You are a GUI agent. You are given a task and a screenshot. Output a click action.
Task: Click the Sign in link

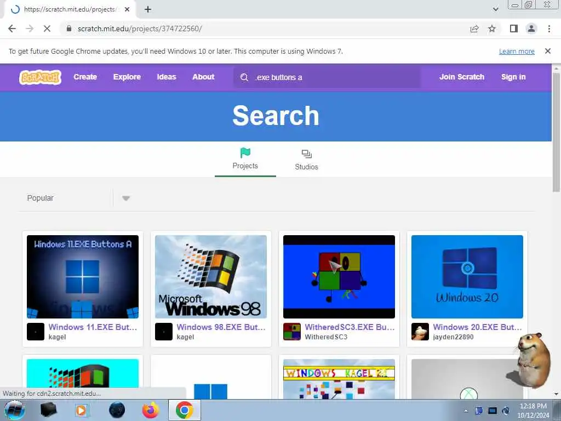[513, 77]
